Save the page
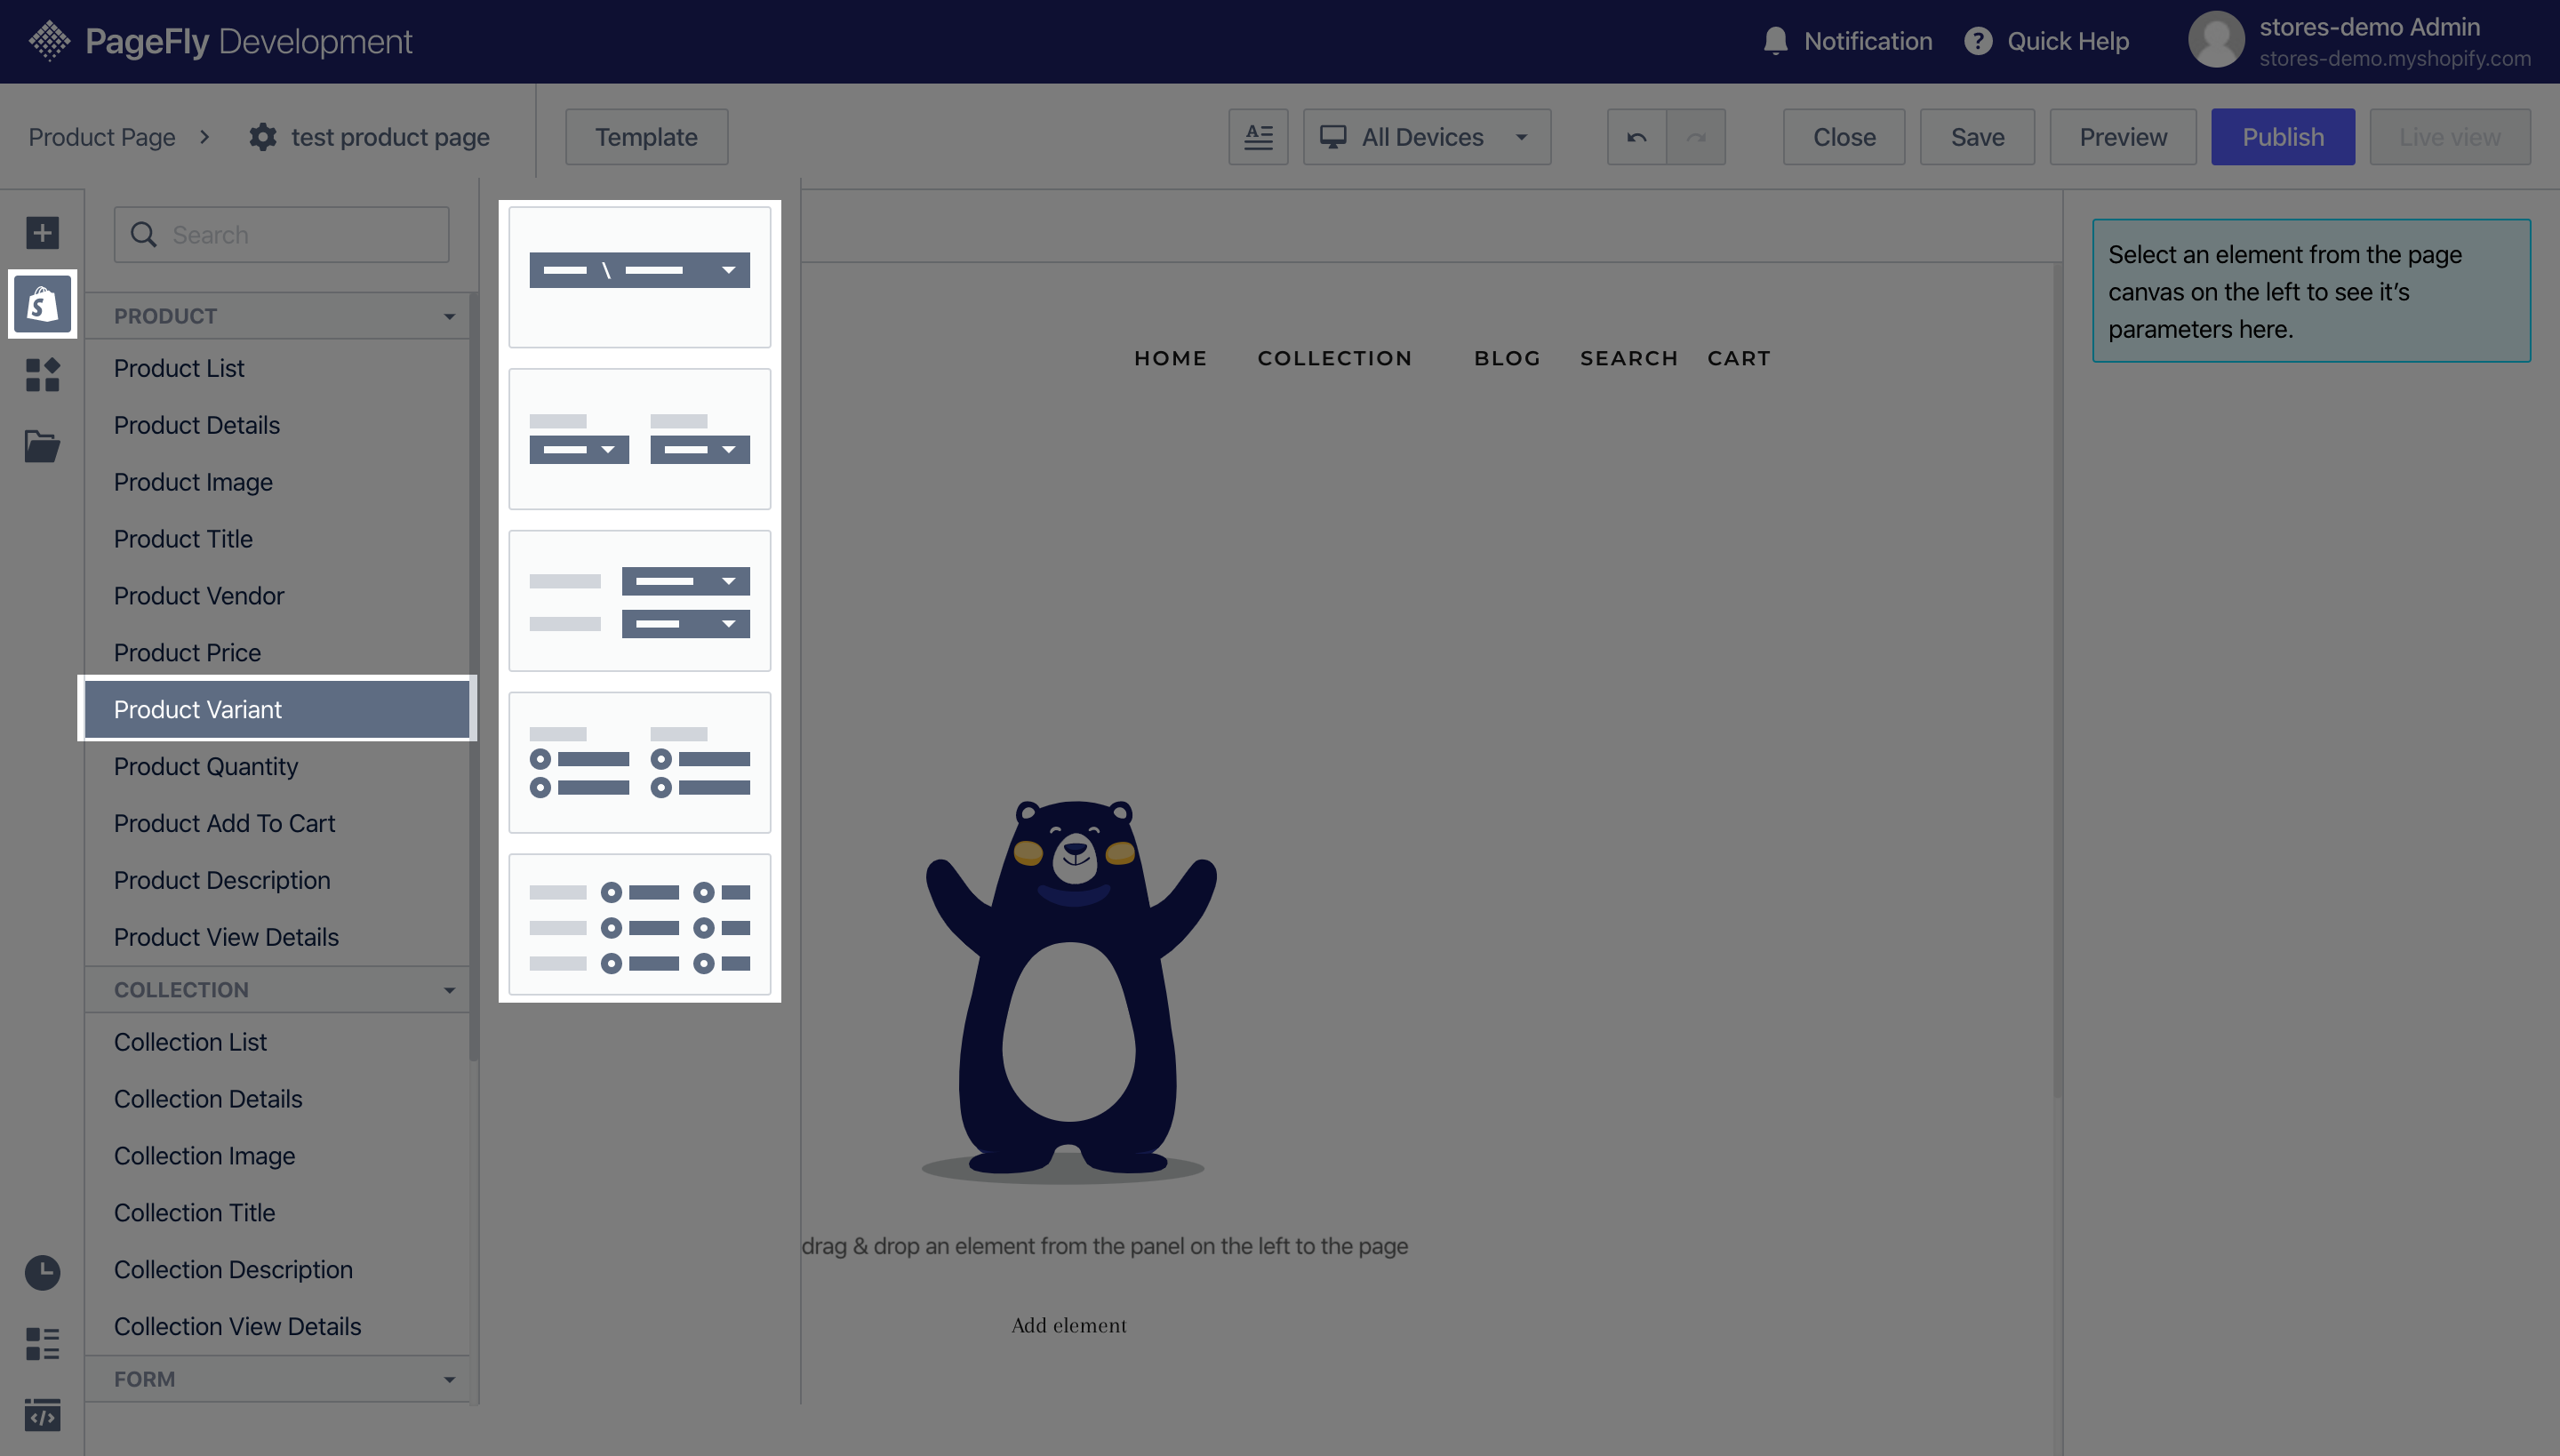This screenshot has width=2560, height=1456. click(x=1977, y=137)
